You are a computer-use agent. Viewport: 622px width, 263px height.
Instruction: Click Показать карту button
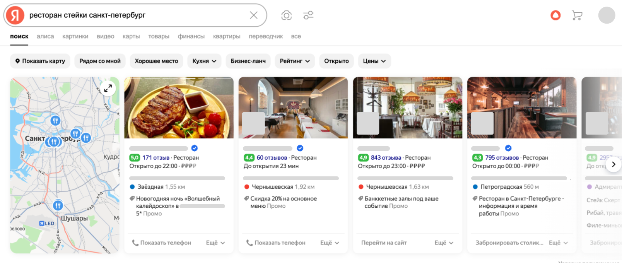click(40, 61)
